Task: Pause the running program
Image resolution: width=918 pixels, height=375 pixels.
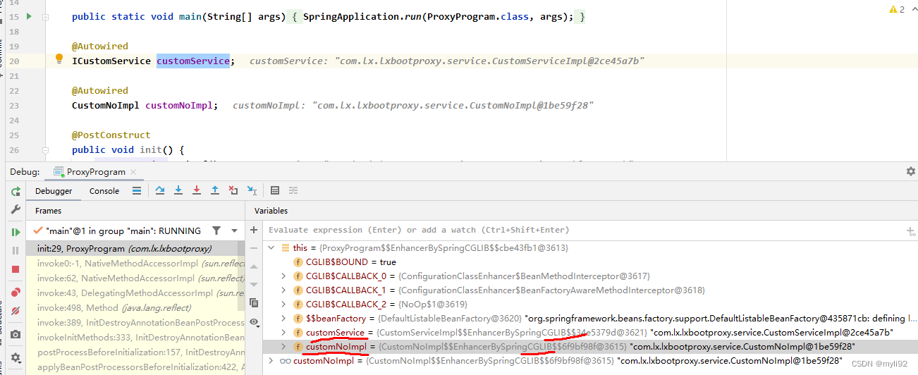Action: pos(16,250)
